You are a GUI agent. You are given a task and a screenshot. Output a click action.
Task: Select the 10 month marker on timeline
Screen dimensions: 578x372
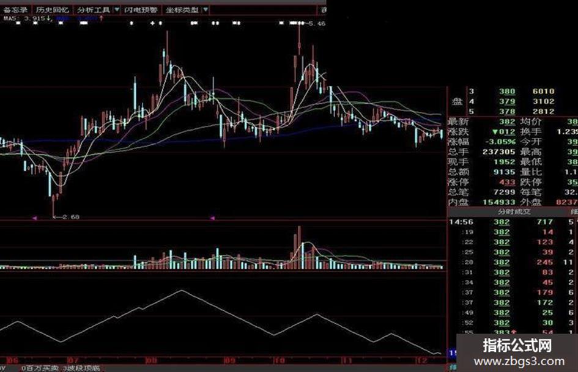tap(279, 360)
